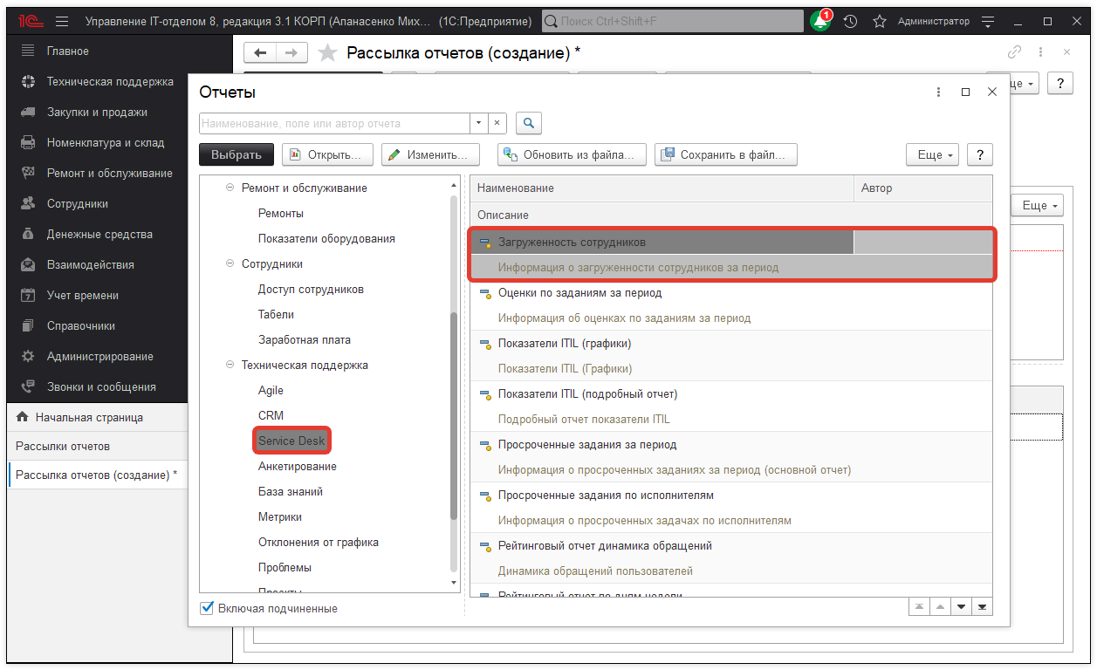Collapse the Техническая поддержка tree group

(230, 366)
